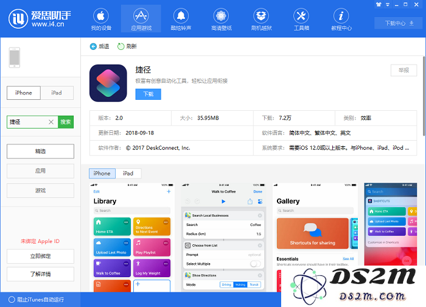
Task: Open the Library screenshot thumbnail
Action: pyautogui.click(x=132, y=238)
